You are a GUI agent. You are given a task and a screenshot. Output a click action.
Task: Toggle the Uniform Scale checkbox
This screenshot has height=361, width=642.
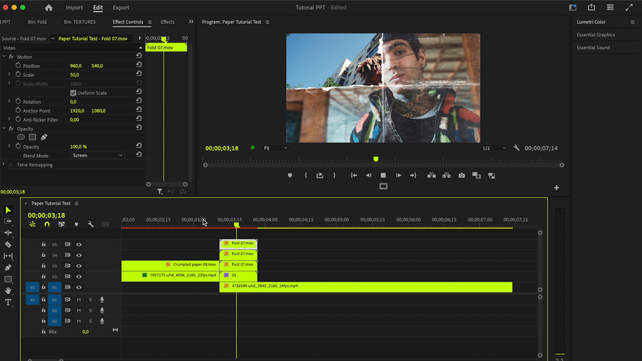click(x=73, y=93)
